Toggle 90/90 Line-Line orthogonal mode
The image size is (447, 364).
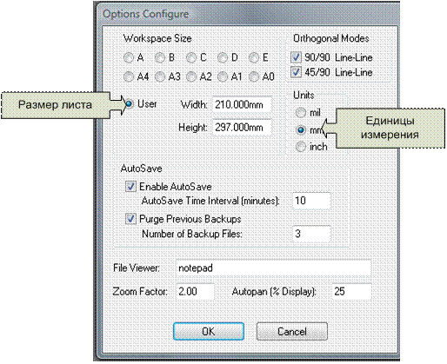point(296,57)
